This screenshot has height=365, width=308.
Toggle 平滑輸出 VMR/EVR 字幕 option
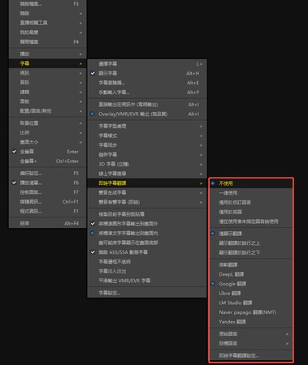point(147,281)
